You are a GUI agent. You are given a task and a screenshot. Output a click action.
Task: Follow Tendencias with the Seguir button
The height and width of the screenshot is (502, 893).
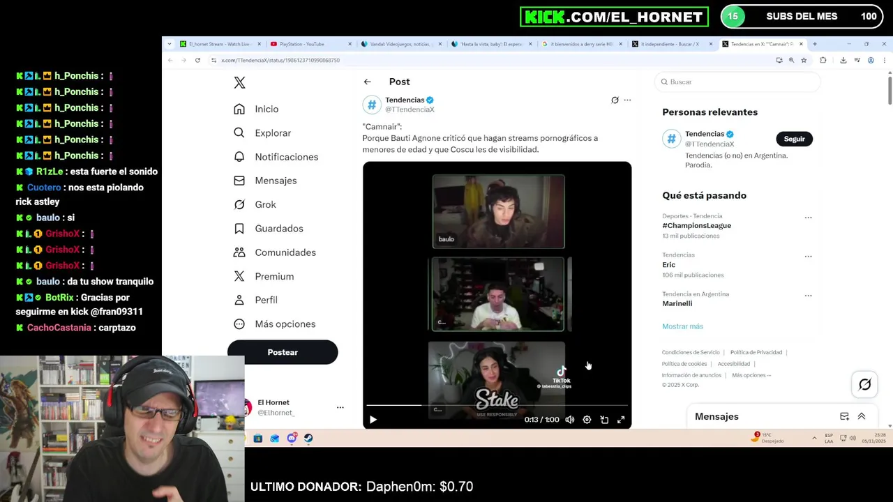[x=794, y=139]
